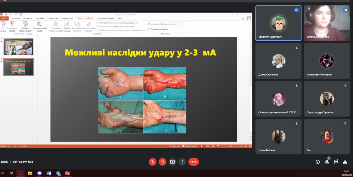Open Telegram from the taskbar
The image size is (353, 177).
click(x=58, y=173)
